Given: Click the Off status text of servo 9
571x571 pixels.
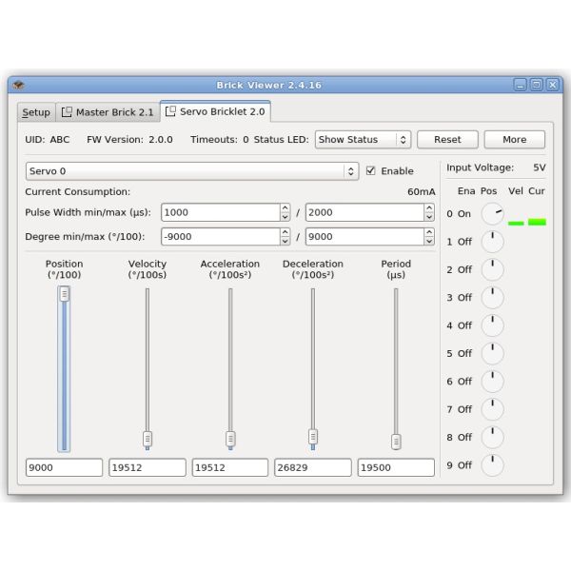Looking at the screenshot, I should 464,465.
